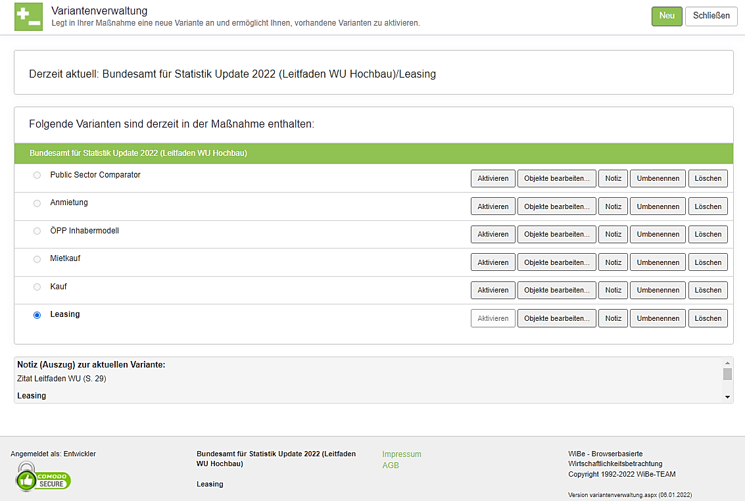The image size is (745, 501).
Task: Select the Mietkauf radio button
Action: point(37,259)
